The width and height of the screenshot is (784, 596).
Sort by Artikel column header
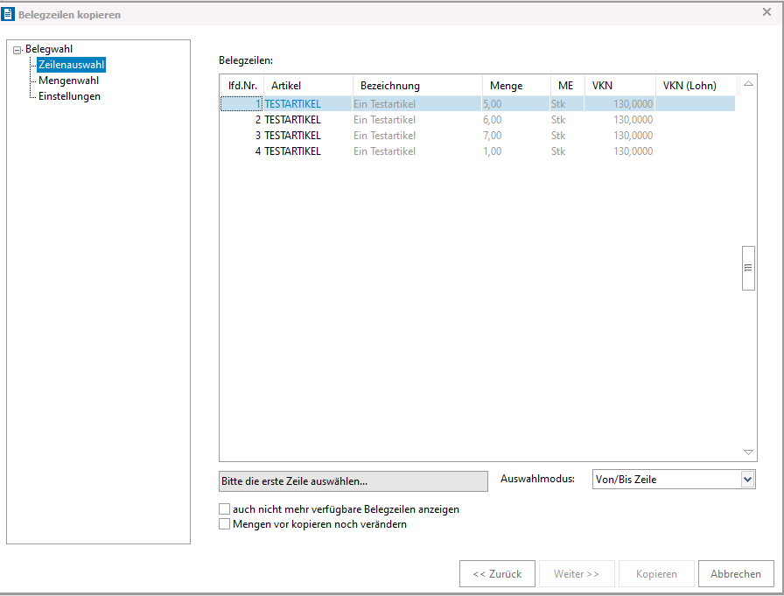coord(308,86)
